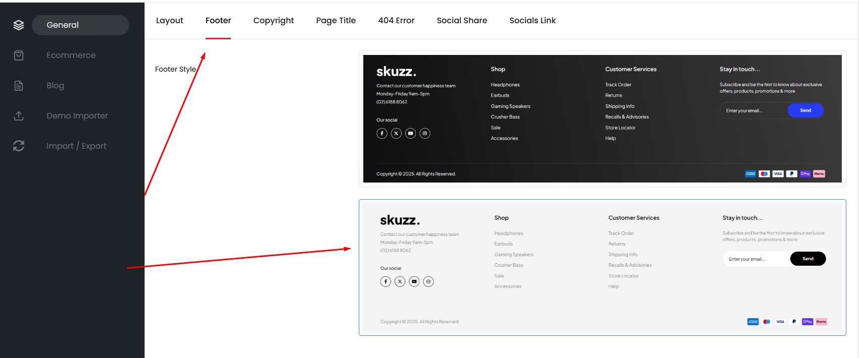
Task: Click the Demo Importer upload icon
Action: click(x=19, y=116)
